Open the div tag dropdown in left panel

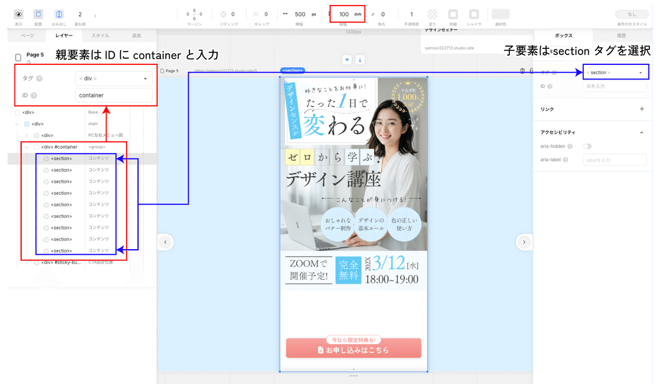[114, 78]
